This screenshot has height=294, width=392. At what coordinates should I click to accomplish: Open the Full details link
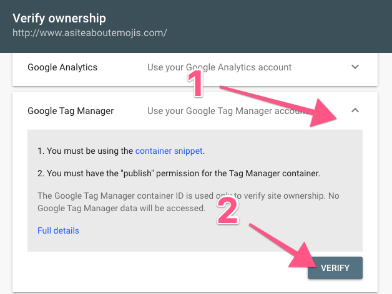point(58,230)
